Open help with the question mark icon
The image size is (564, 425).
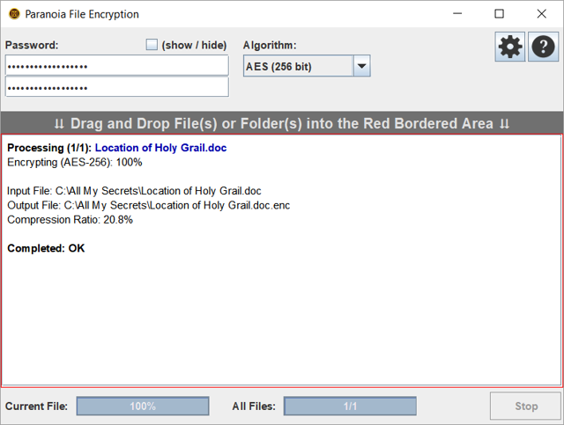click(543, 47)
